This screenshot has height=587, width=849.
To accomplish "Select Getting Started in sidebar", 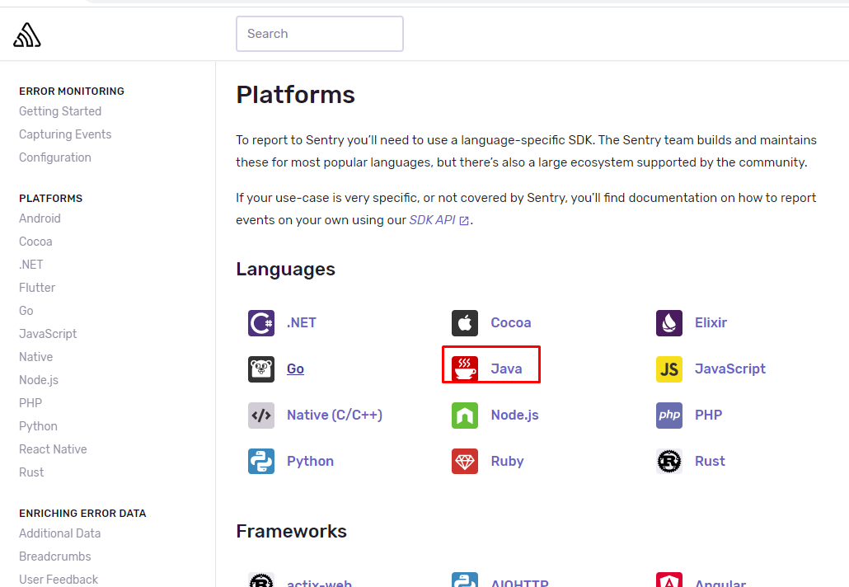I will click(x=60, y=111).
